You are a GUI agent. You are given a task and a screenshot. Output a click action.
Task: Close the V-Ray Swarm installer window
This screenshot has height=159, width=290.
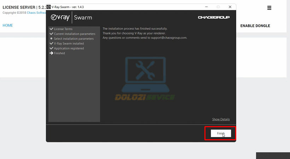pyautogui.click(x=230, y=7)
